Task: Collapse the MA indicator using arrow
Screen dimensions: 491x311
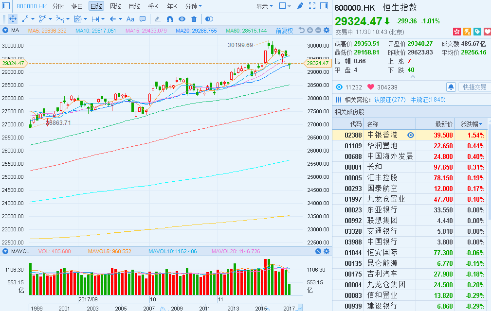Action: [x=5, y=30]
